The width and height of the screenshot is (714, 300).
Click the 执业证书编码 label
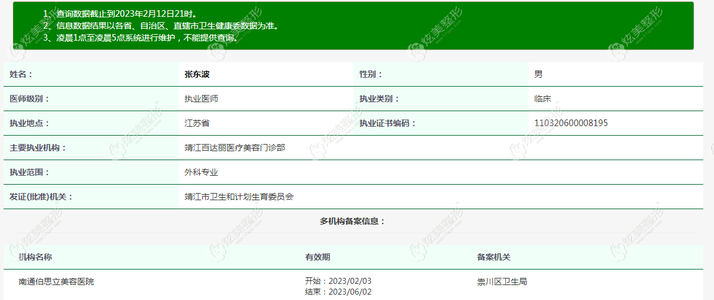click(x=387, y=123)
